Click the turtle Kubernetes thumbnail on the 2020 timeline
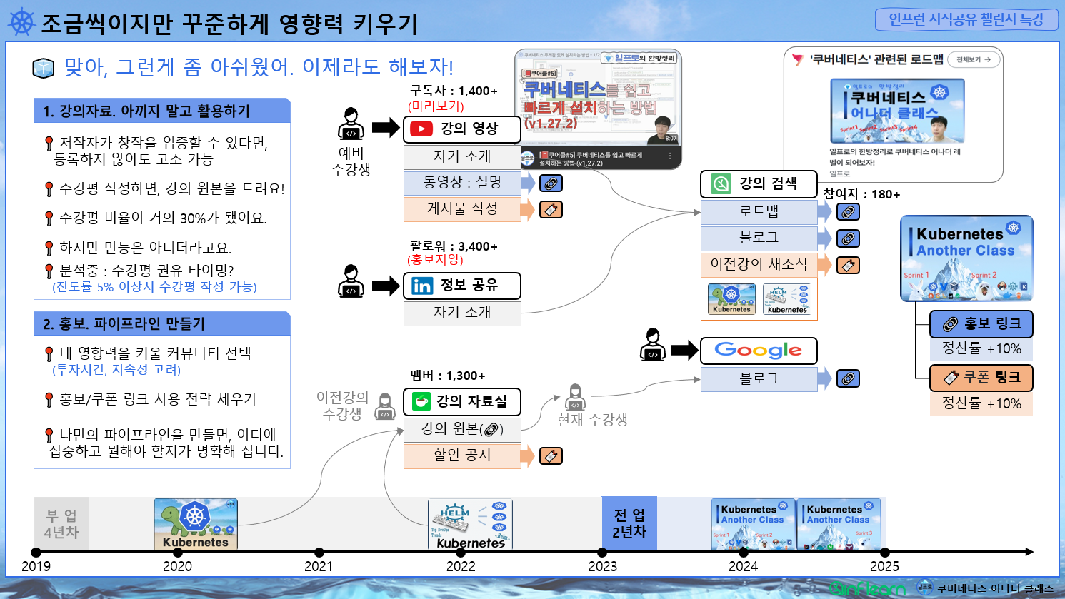The height and width of the screenshot is (599, 1065). click(196, 524)
